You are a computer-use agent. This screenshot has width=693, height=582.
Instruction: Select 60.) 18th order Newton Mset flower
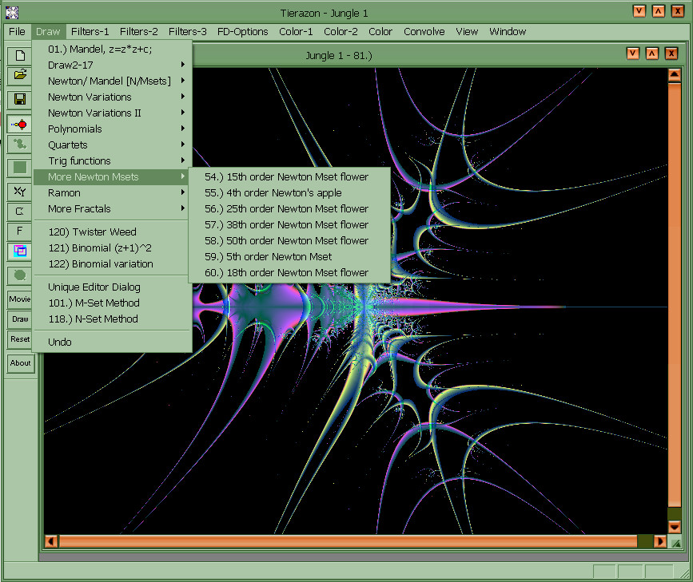point(289,272)
